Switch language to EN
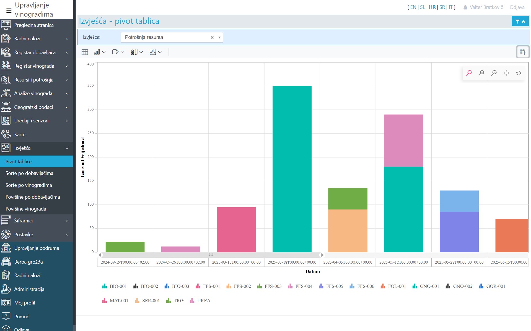The image size is (531, 331). tap(413, 7)
